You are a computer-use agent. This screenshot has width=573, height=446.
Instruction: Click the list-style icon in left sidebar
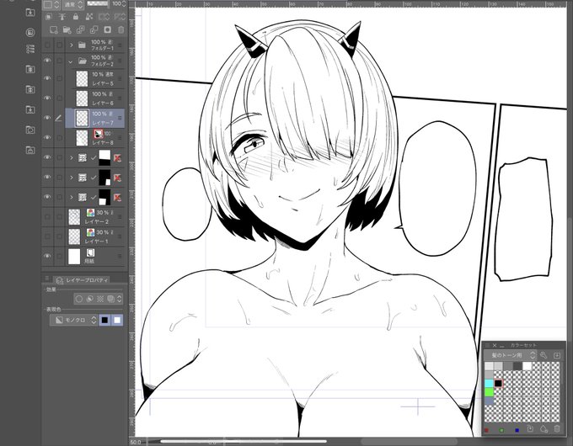point(30,49)
